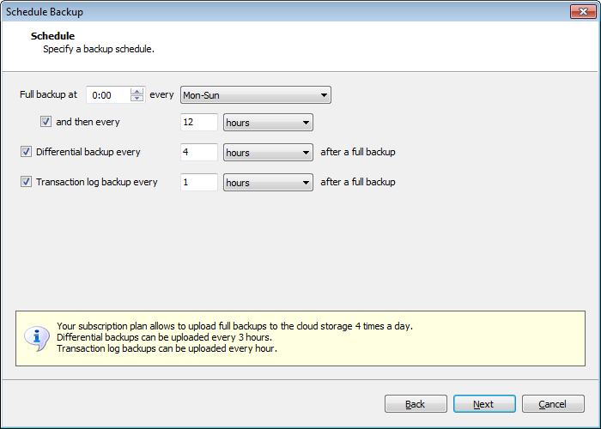Cancel the backup schedule wizard

552,404
